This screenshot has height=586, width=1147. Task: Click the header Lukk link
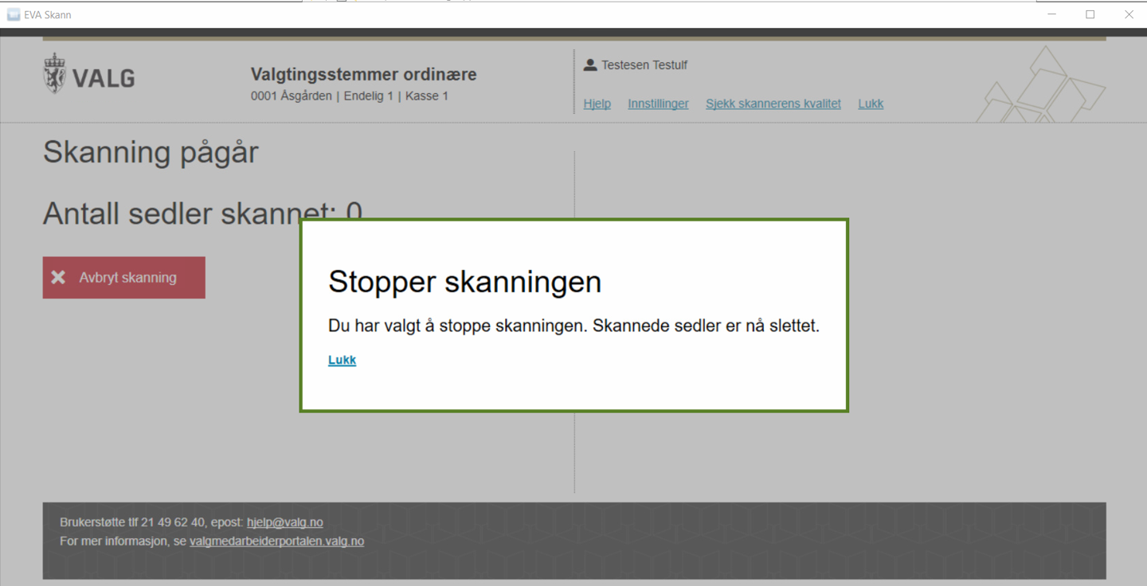click(x=871, y=104)
